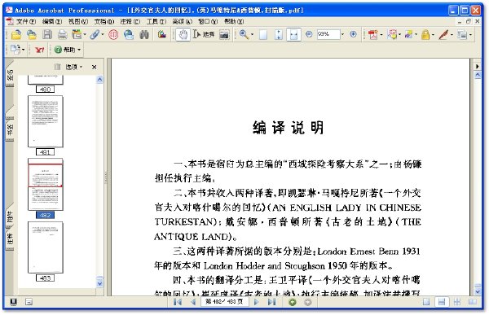Switch to Single Page layout icon
The image size is (489, 315).
tap(426, 302)
